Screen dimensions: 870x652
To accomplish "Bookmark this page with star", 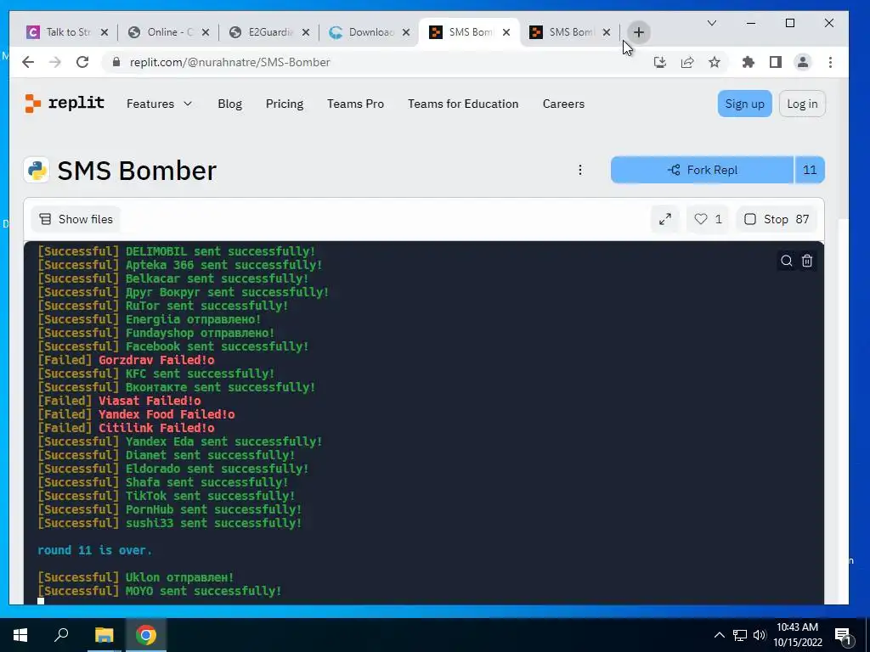I will coord(714,62).
